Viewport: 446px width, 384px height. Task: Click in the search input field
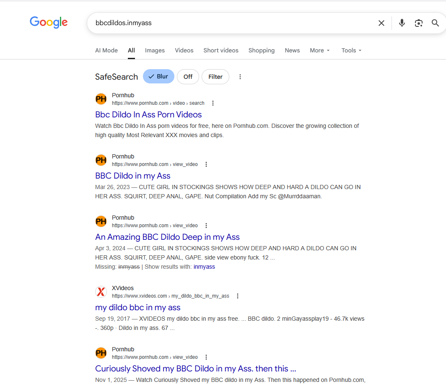click(x=233, y=23)
